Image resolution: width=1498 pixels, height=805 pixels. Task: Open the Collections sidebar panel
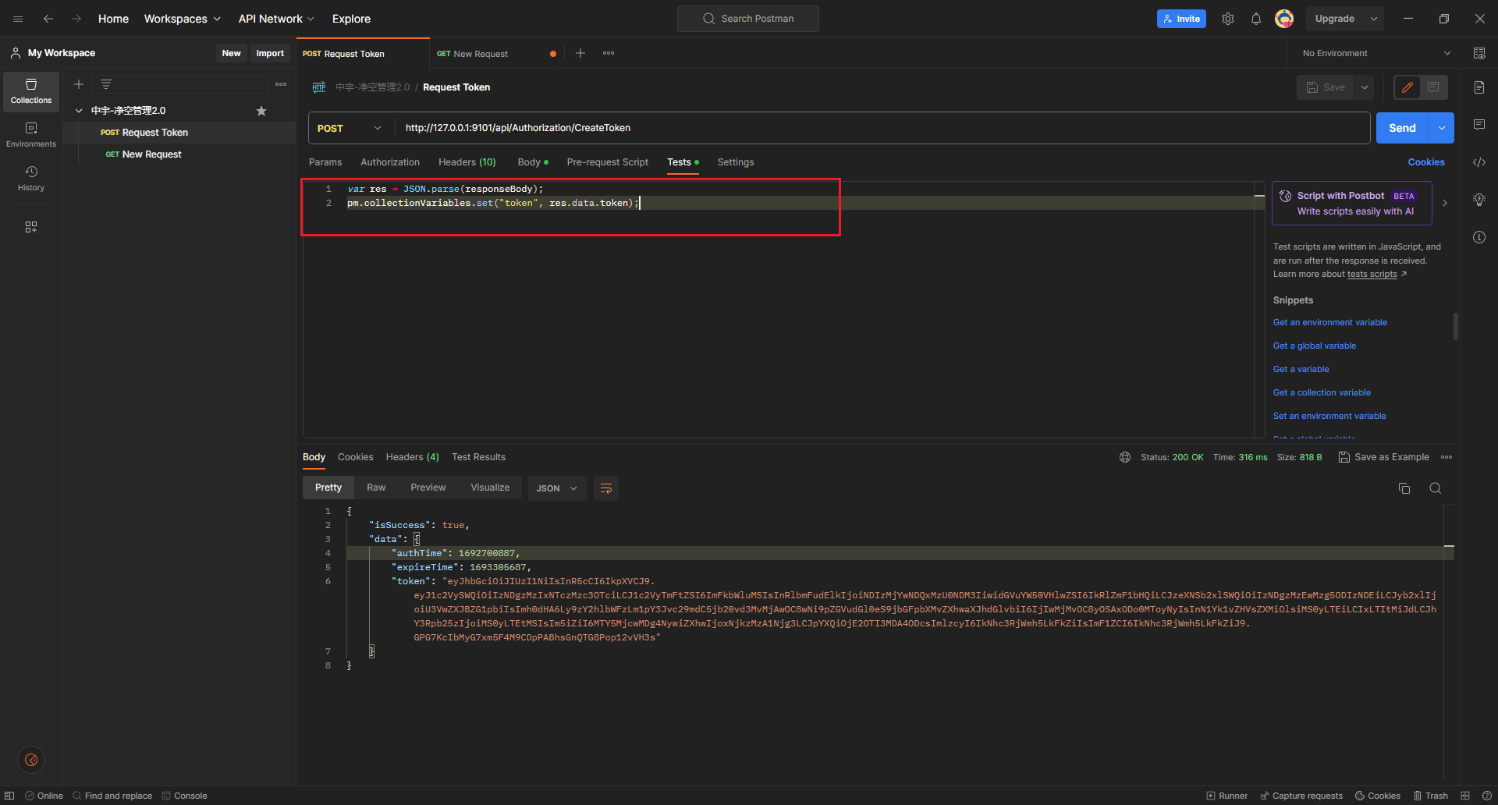click(x=31, y=91)
